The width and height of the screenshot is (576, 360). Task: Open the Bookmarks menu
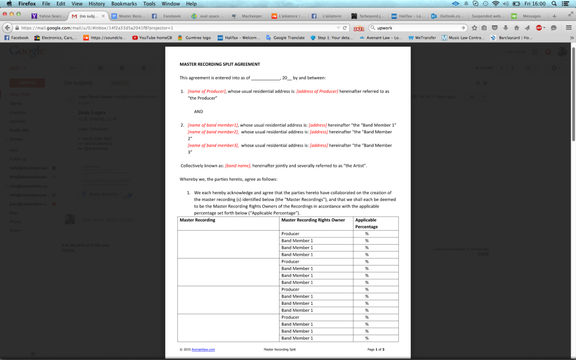click(x=124, y=4)
